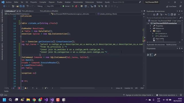Open WhatsApp from the taskbar
The image size is (184, 103).
tap(40, 100)
